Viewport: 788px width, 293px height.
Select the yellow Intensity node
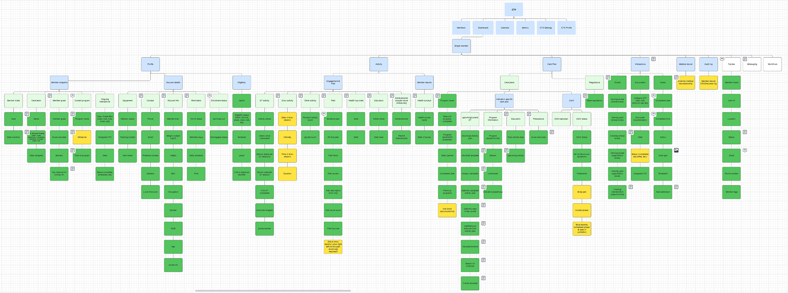(287, 137)
